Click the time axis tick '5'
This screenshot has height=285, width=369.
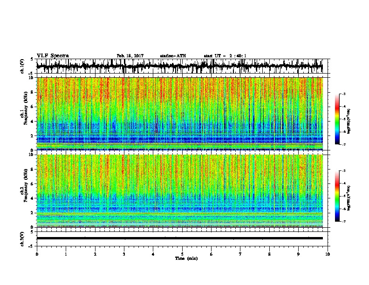(x=182, y=254)
